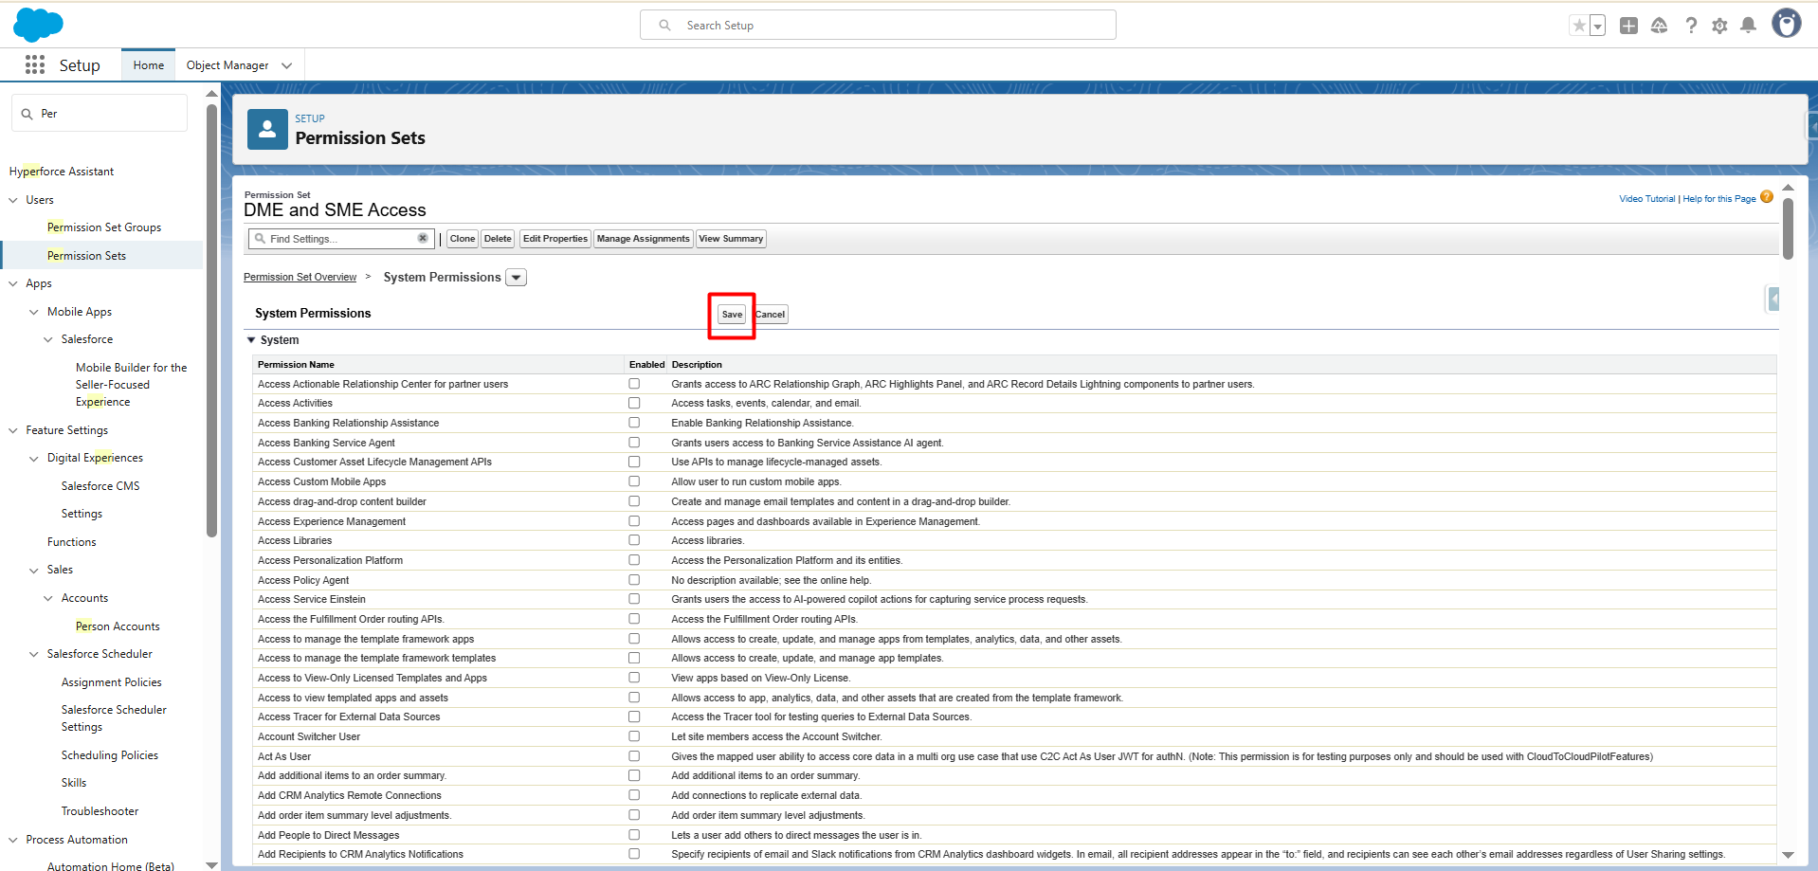Screen dimensions: 1818x871
Task: Clear the Find Settings search box
Action: [x=423, y=239]
